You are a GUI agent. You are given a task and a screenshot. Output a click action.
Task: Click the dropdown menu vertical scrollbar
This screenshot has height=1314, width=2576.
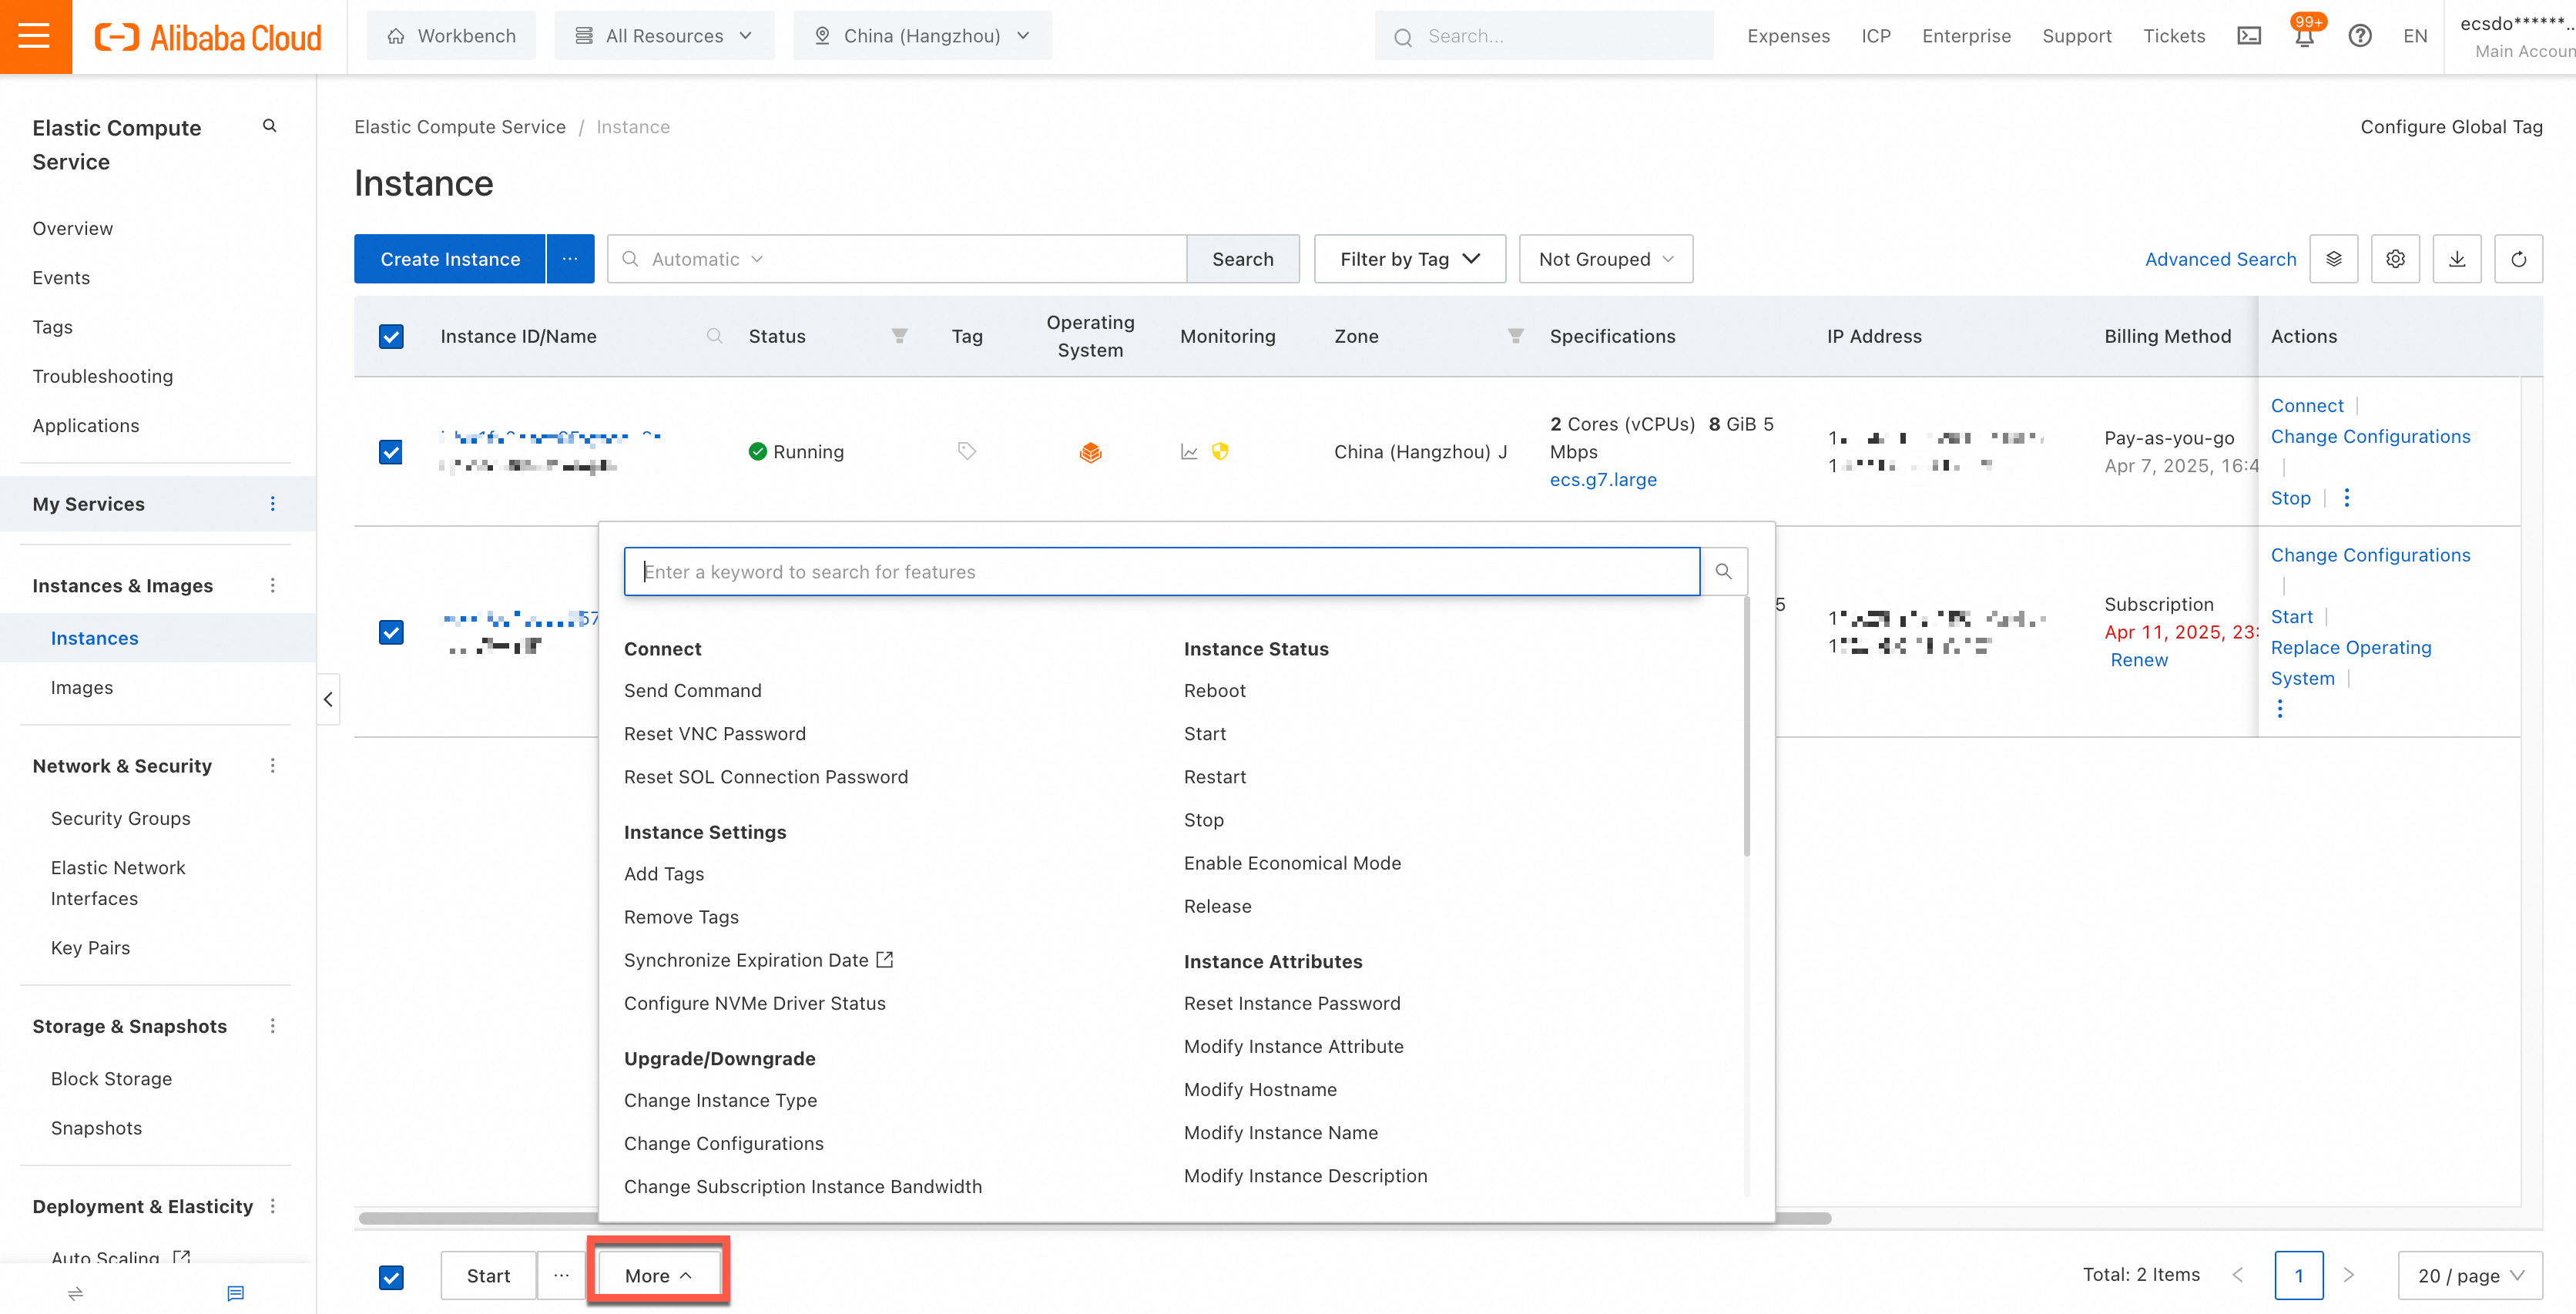click(1746, 727)
